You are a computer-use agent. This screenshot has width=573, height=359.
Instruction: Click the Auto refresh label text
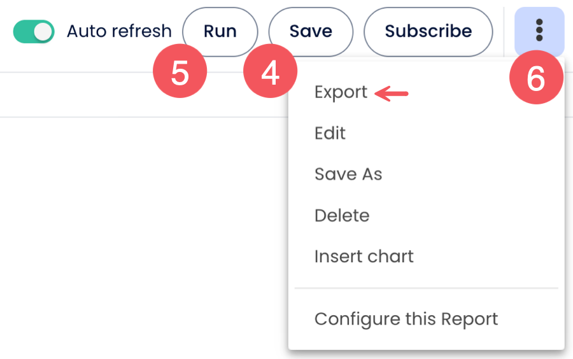pyautogui.click(x=119, y=31)
